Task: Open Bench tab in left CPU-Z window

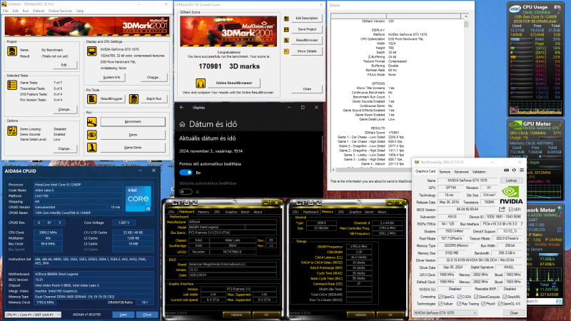Action: coord(246,212)
